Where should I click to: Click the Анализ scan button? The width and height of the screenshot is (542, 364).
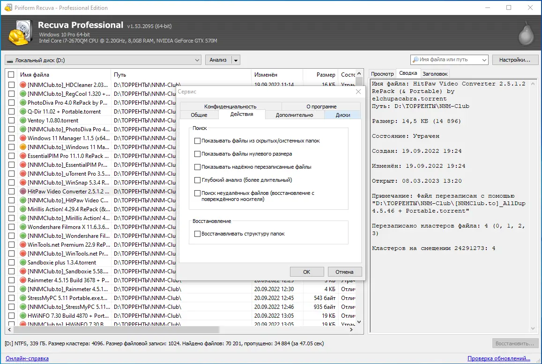pyautogui.click(x=218, y=60)
